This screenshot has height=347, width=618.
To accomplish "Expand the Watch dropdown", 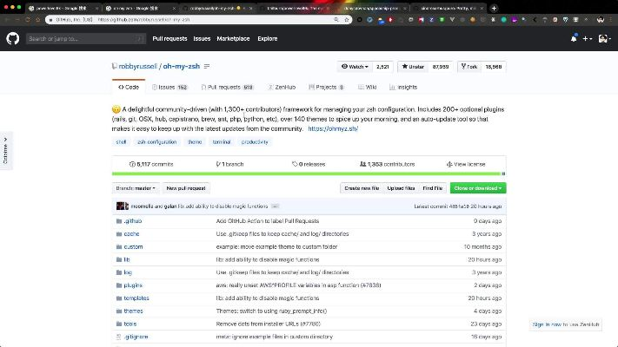I will [x=355, y=66].
